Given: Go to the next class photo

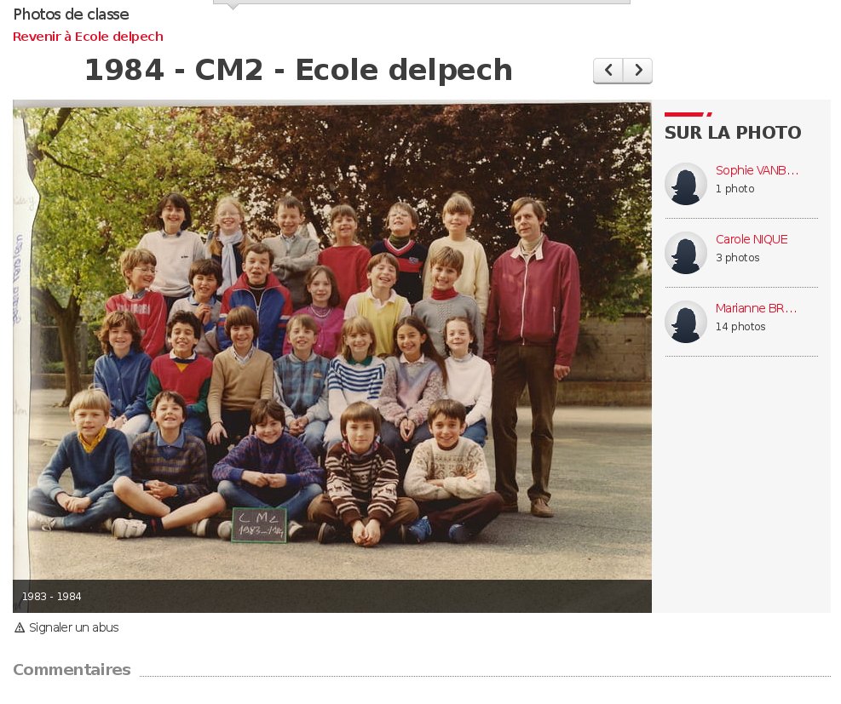Looking at the screenshot, I should click(x=637, y=70).
